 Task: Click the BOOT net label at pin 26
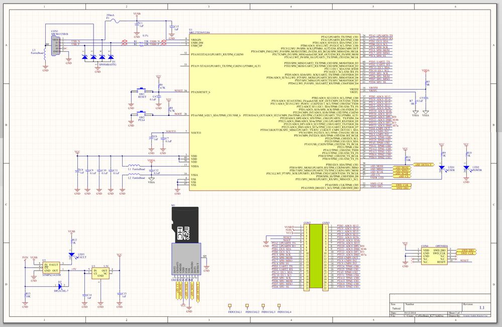pos(178,114)
